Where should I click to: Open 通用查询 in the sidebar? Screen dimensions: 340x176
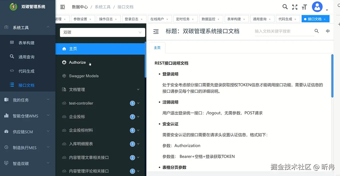click(27, 57)
